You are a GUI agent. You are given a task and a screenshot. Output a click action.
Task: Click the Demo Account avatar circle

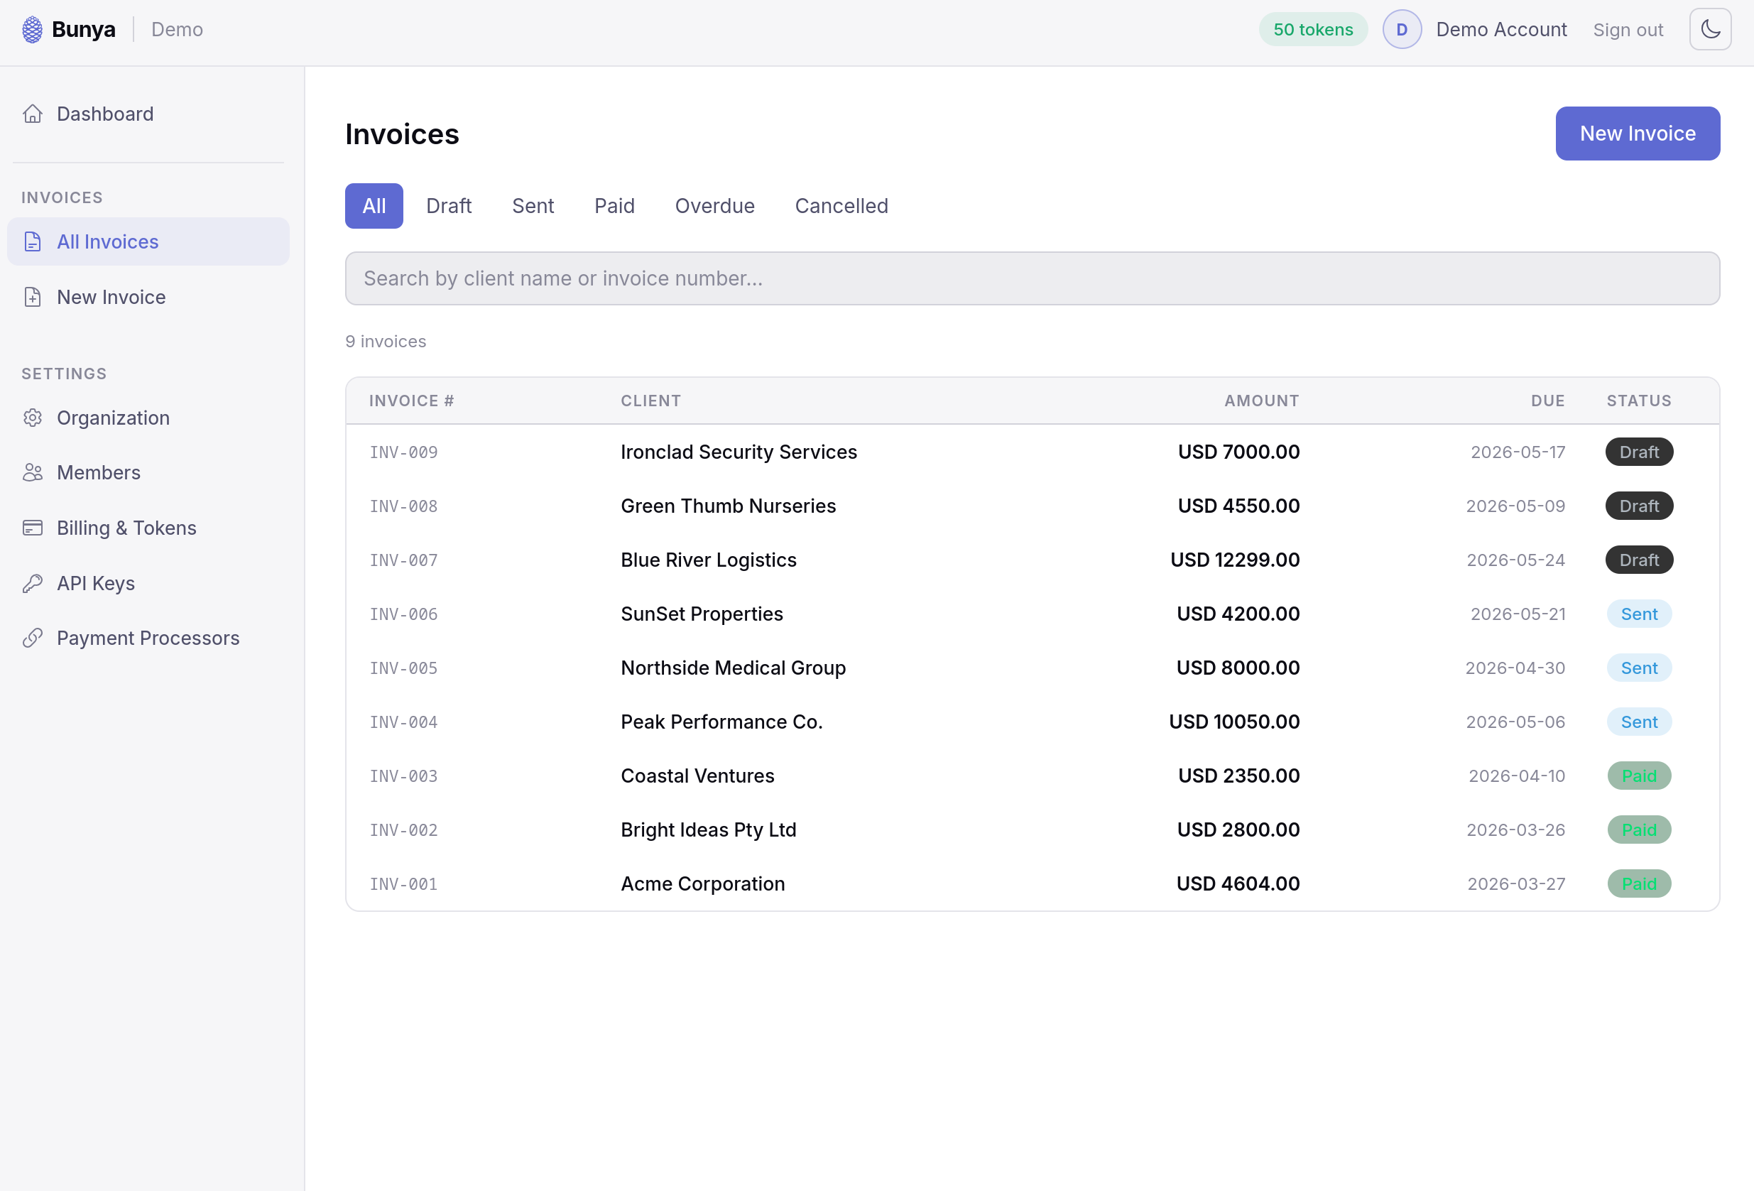1402,29
